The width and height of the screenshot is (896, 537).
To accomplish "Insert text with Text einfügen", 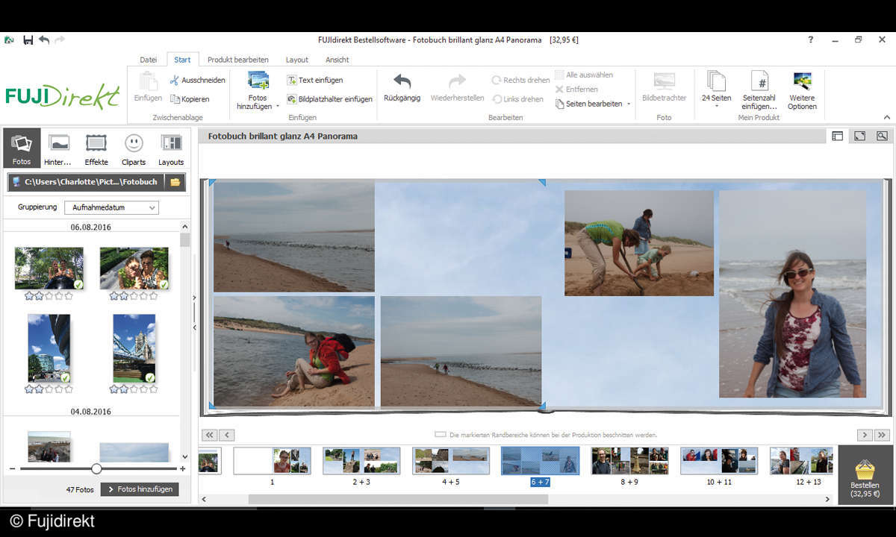I will pos(315,80).
